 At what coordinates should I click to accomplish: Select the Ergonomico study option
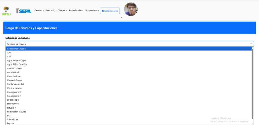coord(13,104)
